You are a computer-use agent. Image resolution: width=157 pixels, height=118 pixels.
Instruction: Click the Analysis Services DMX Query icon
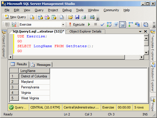pos(47,17)
